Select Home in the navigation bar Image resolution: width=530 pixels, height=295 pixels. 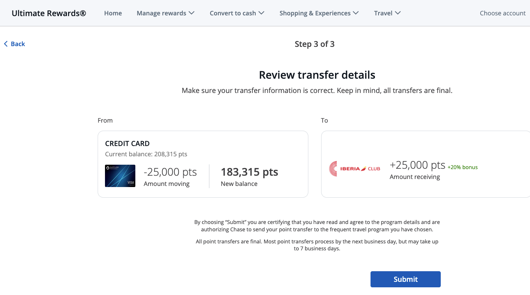coord(113,13)
